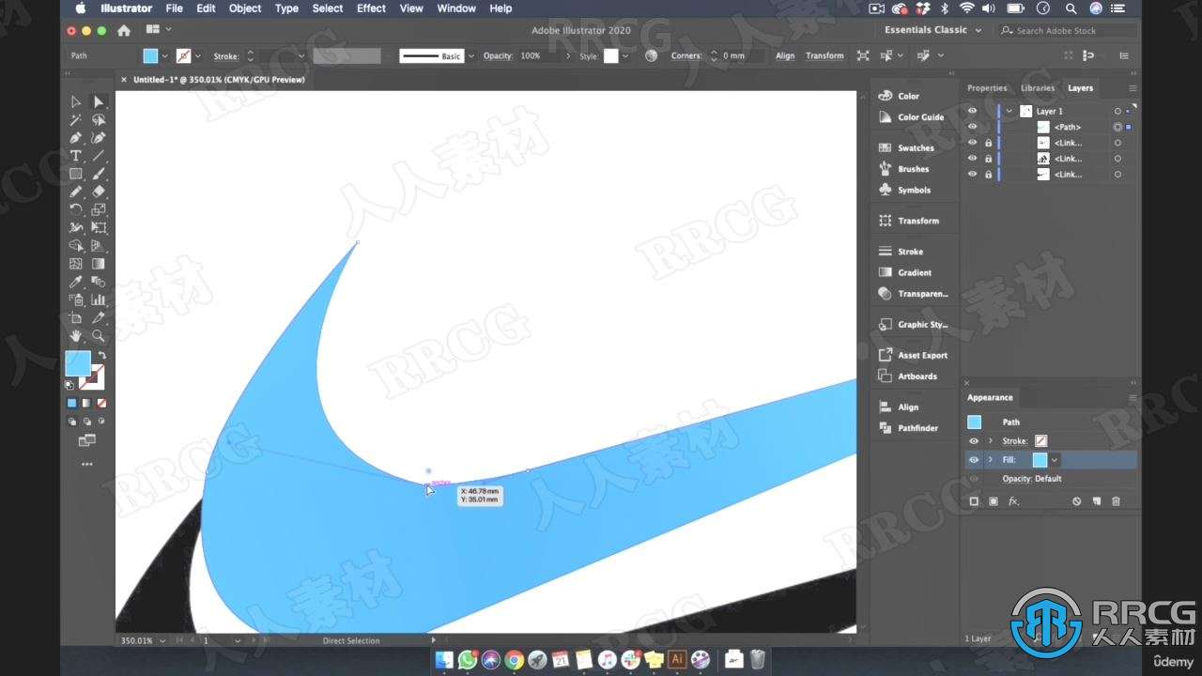Select the Rectangle tool
1202x676 pixels.
click(x=76, y=174)
